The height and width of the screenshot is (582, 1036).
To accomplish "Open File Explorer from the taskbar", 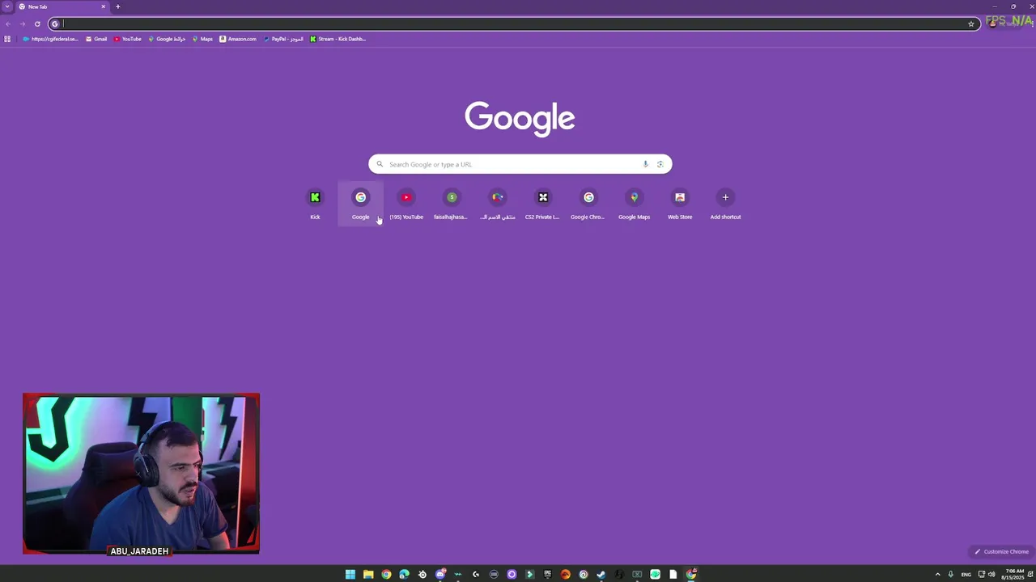I will click(x=368, y=575).
